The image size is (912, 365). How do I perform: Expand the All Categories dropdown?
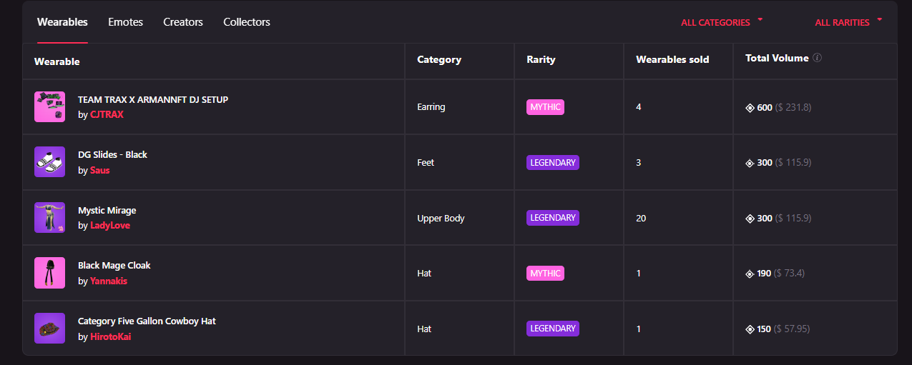(721, 22)
